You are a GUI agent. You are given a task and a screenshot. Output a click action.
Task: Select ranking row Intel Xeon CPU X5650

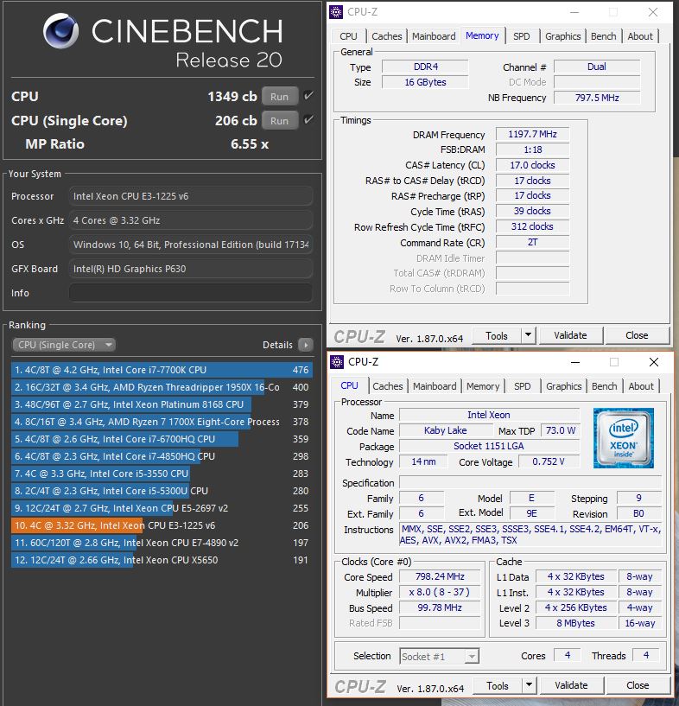click(162, 560)
